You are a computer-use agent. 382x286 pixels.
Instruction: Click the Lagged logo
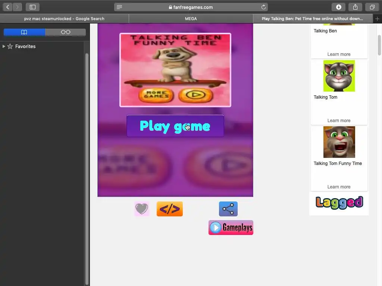339,203
